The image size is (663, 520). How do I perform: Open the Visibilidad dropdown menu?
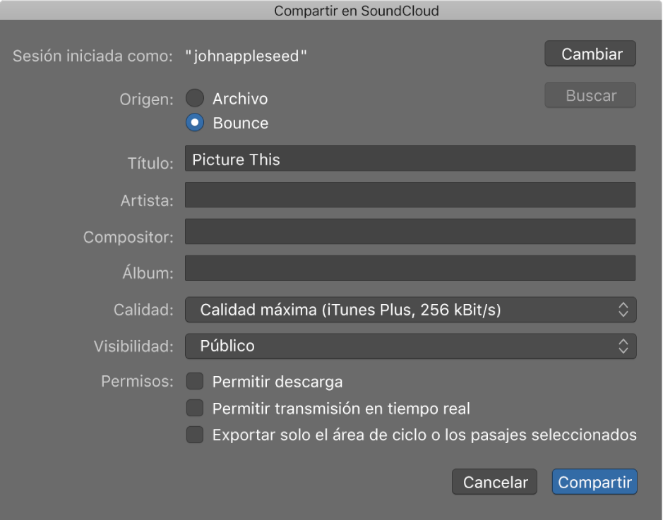tap(410, 346)
